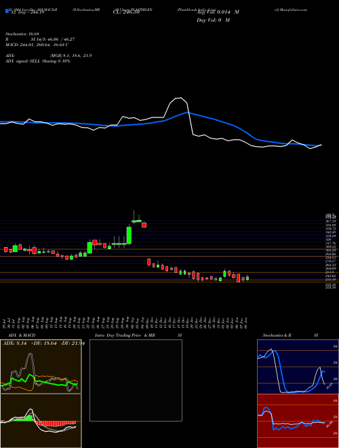Click the 'SI 14/3: 46.06 / 46.27' value
The image size is (339, 448).
(x=53, y=39)
